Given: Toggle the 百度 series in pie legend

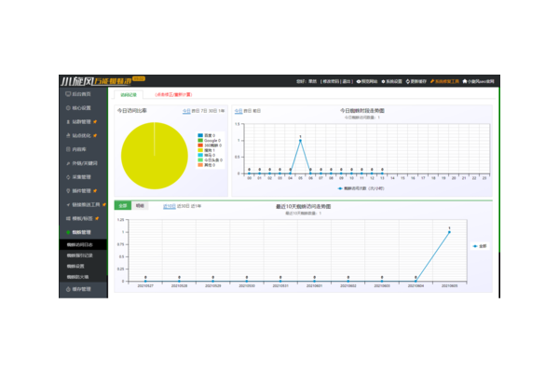Looking at the screenshot, I should [x=200, y=135].
